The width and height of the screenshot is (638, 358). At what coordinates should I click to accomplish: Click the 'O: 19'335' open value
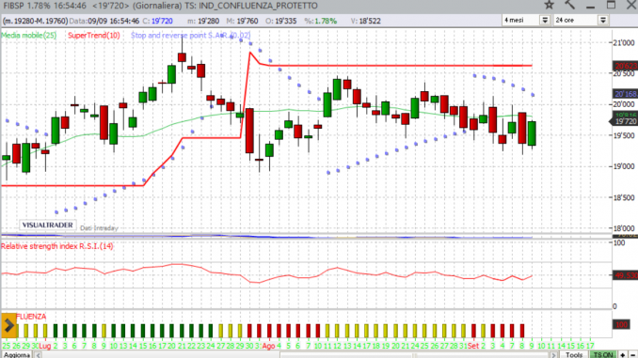point(281,21)
